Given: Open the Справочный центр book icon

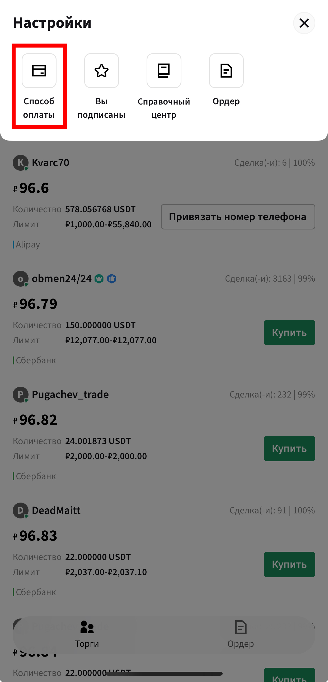Looking at the screenshot, I should [x=164, y=71].
